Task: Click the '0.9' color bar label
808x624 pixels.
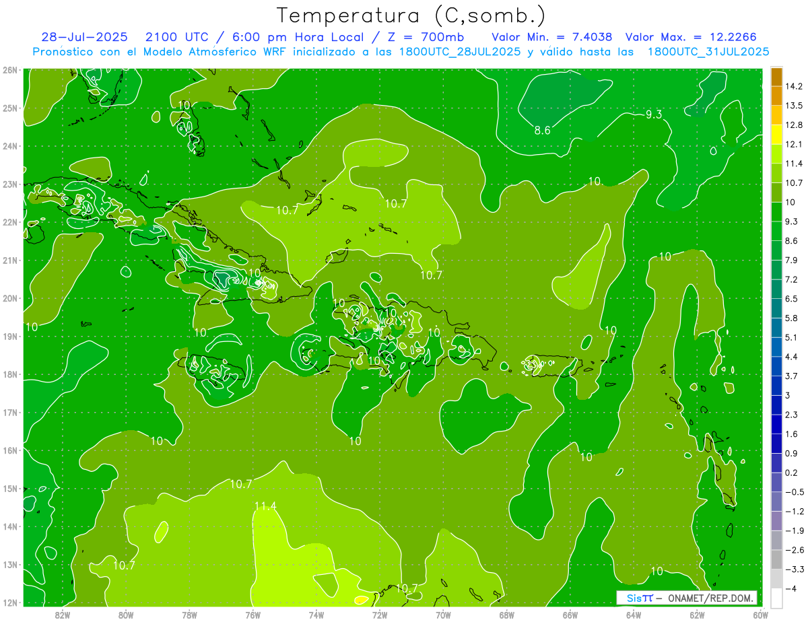Action: coord(791,453)
